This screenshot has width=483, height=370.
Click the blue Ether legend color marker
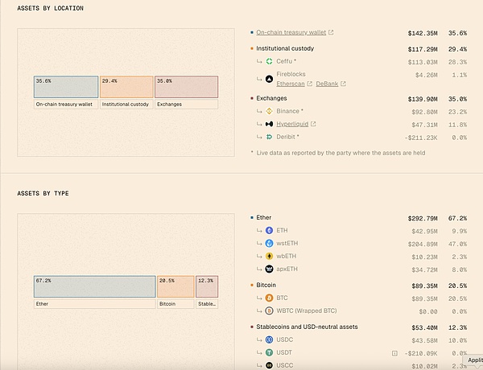coord(252,218)
